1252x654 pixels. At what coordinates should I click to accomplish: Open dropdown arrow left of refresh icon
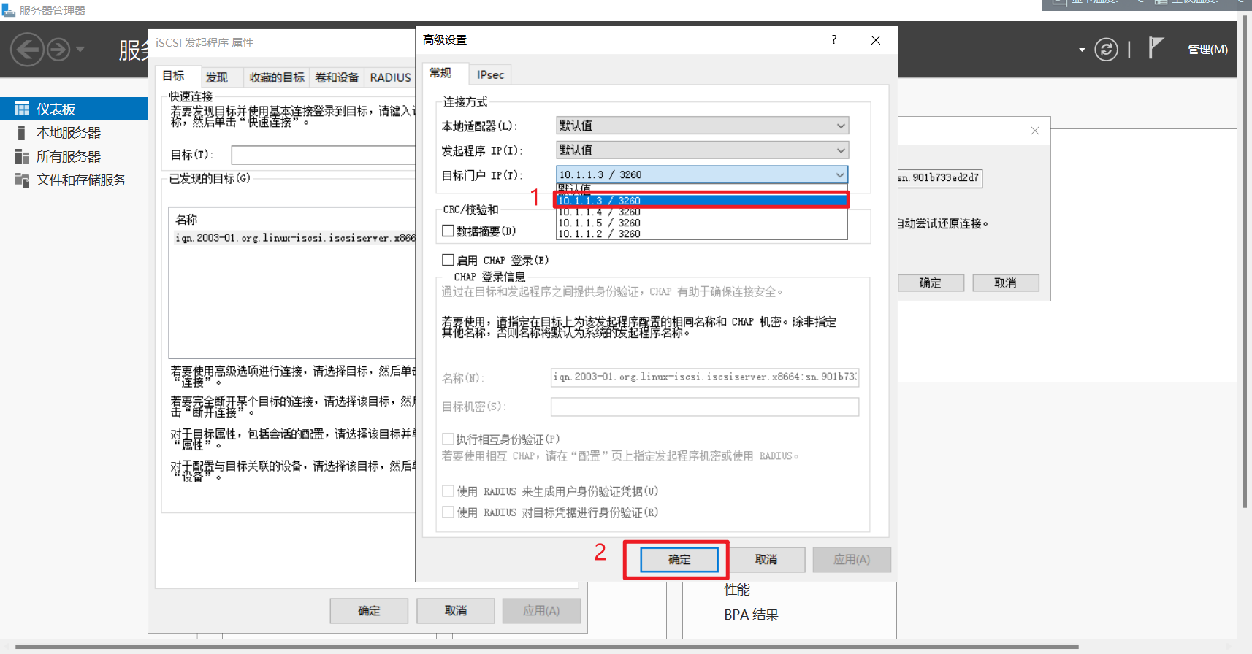tap(1082, 50)
